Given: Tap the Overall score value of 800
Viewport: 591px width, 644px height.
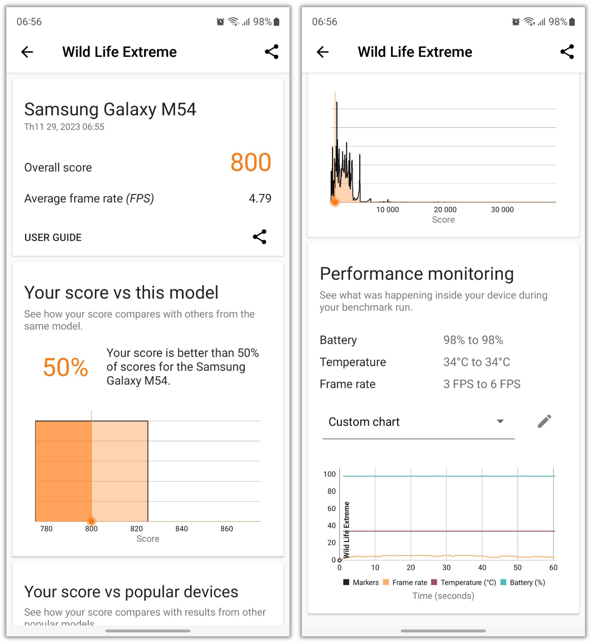Looking at the screenshot, I should click(x=250, y=163).
